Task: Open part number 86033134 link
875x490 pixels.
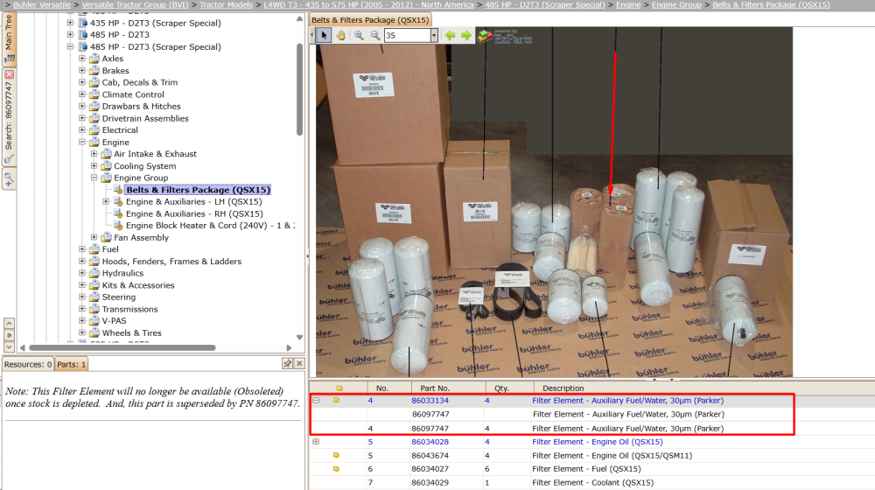Action: point(430,400)
